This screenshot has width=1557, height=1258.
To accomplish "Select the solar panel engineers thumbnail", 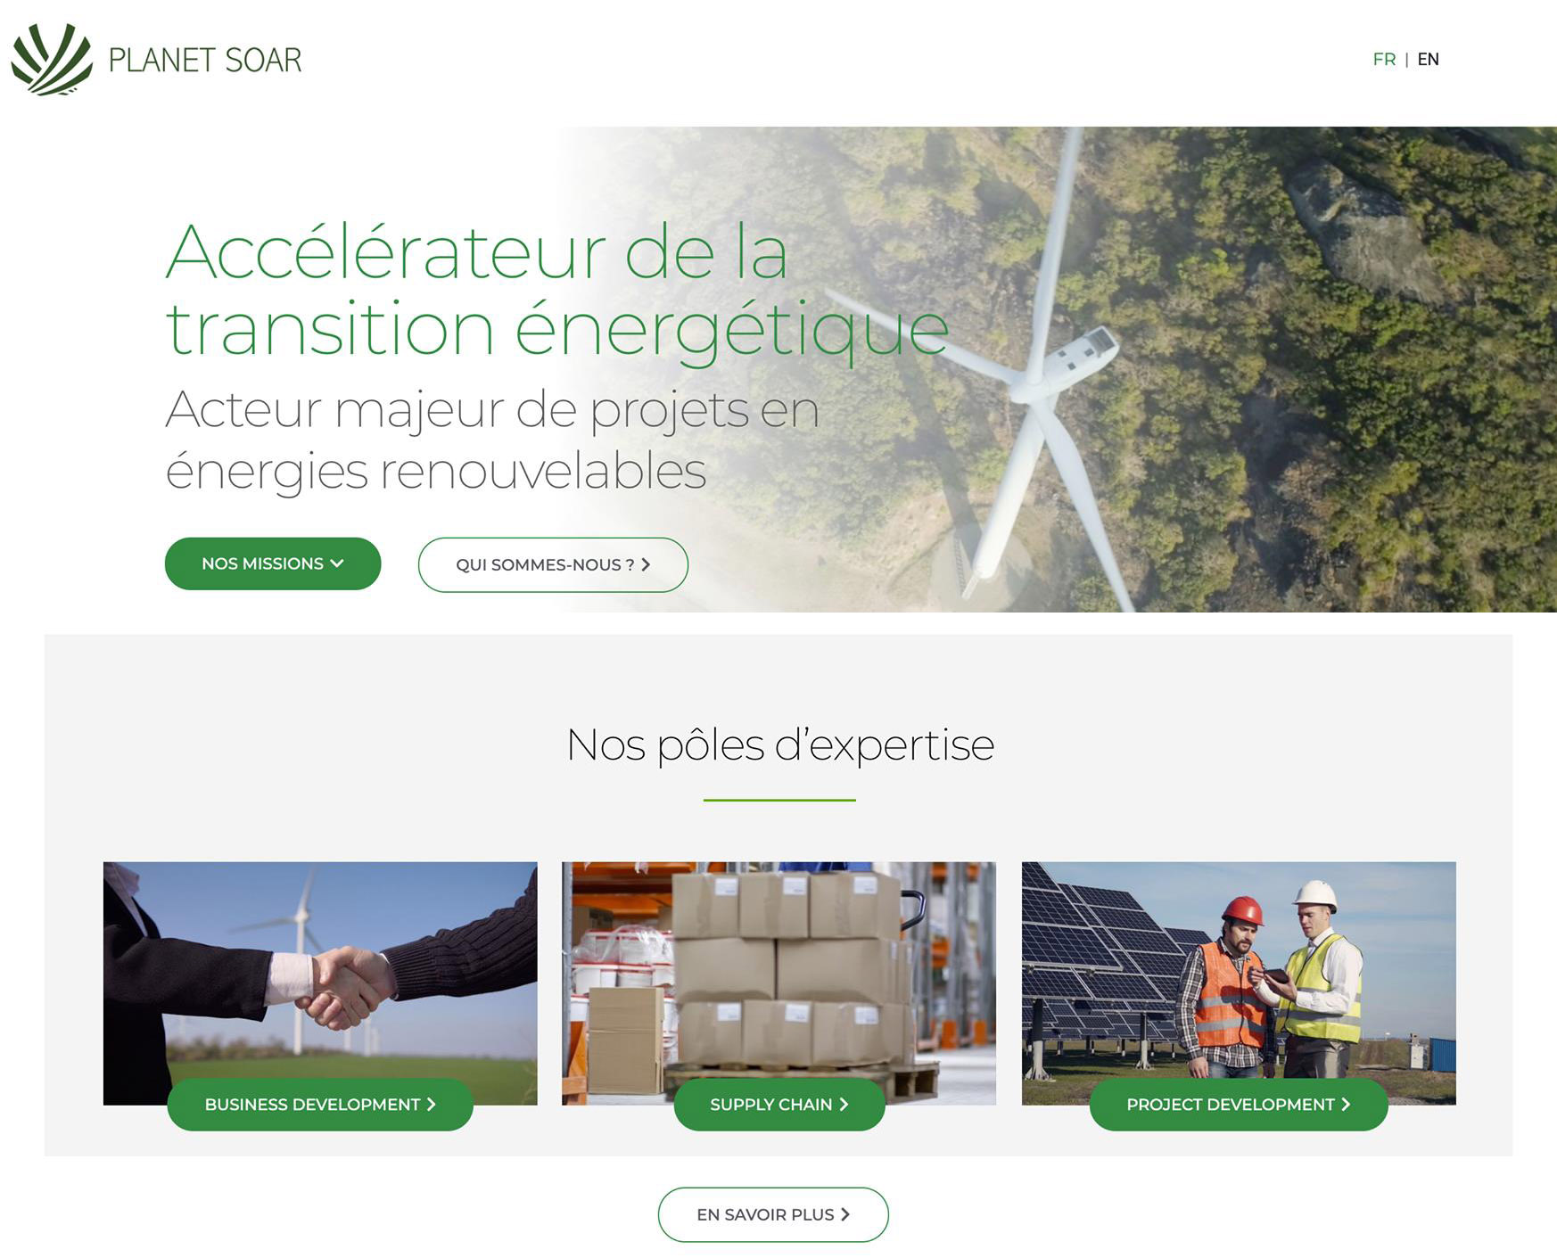I will click(1239, 983).
